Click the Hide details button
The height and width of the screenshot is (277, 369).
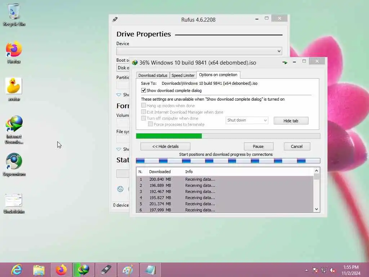[x=165, y=146]
